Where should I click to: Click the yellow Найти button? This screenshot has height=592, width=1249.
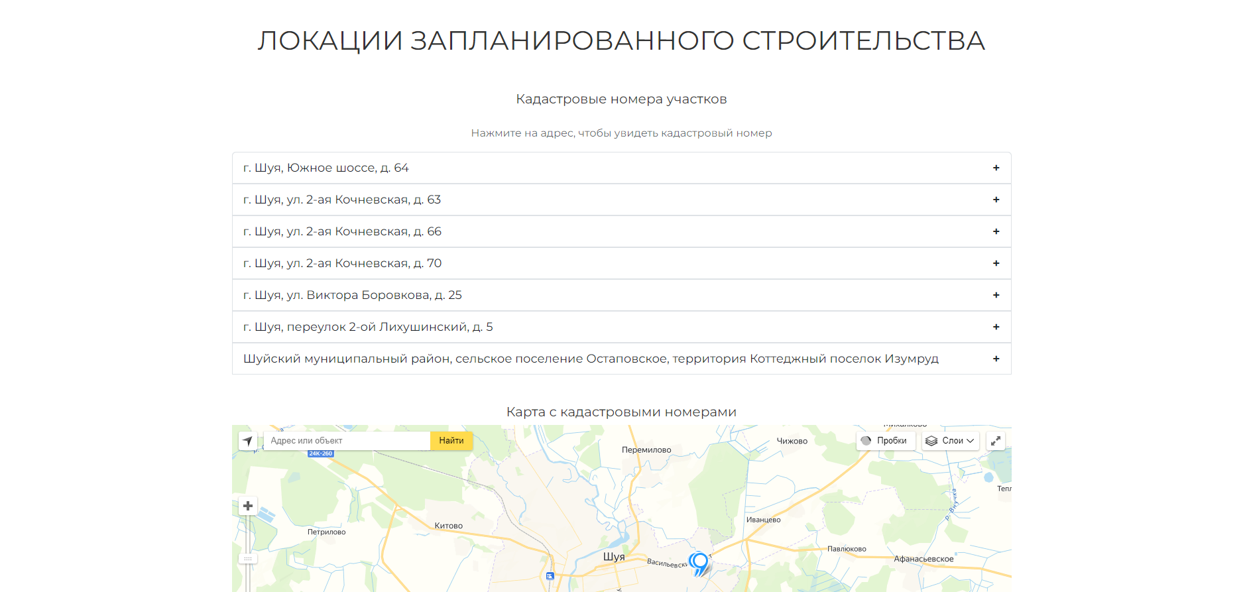451,441
